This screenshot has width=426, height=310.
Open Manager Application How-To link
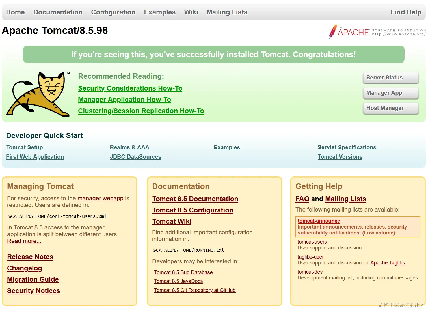(124, 100)
